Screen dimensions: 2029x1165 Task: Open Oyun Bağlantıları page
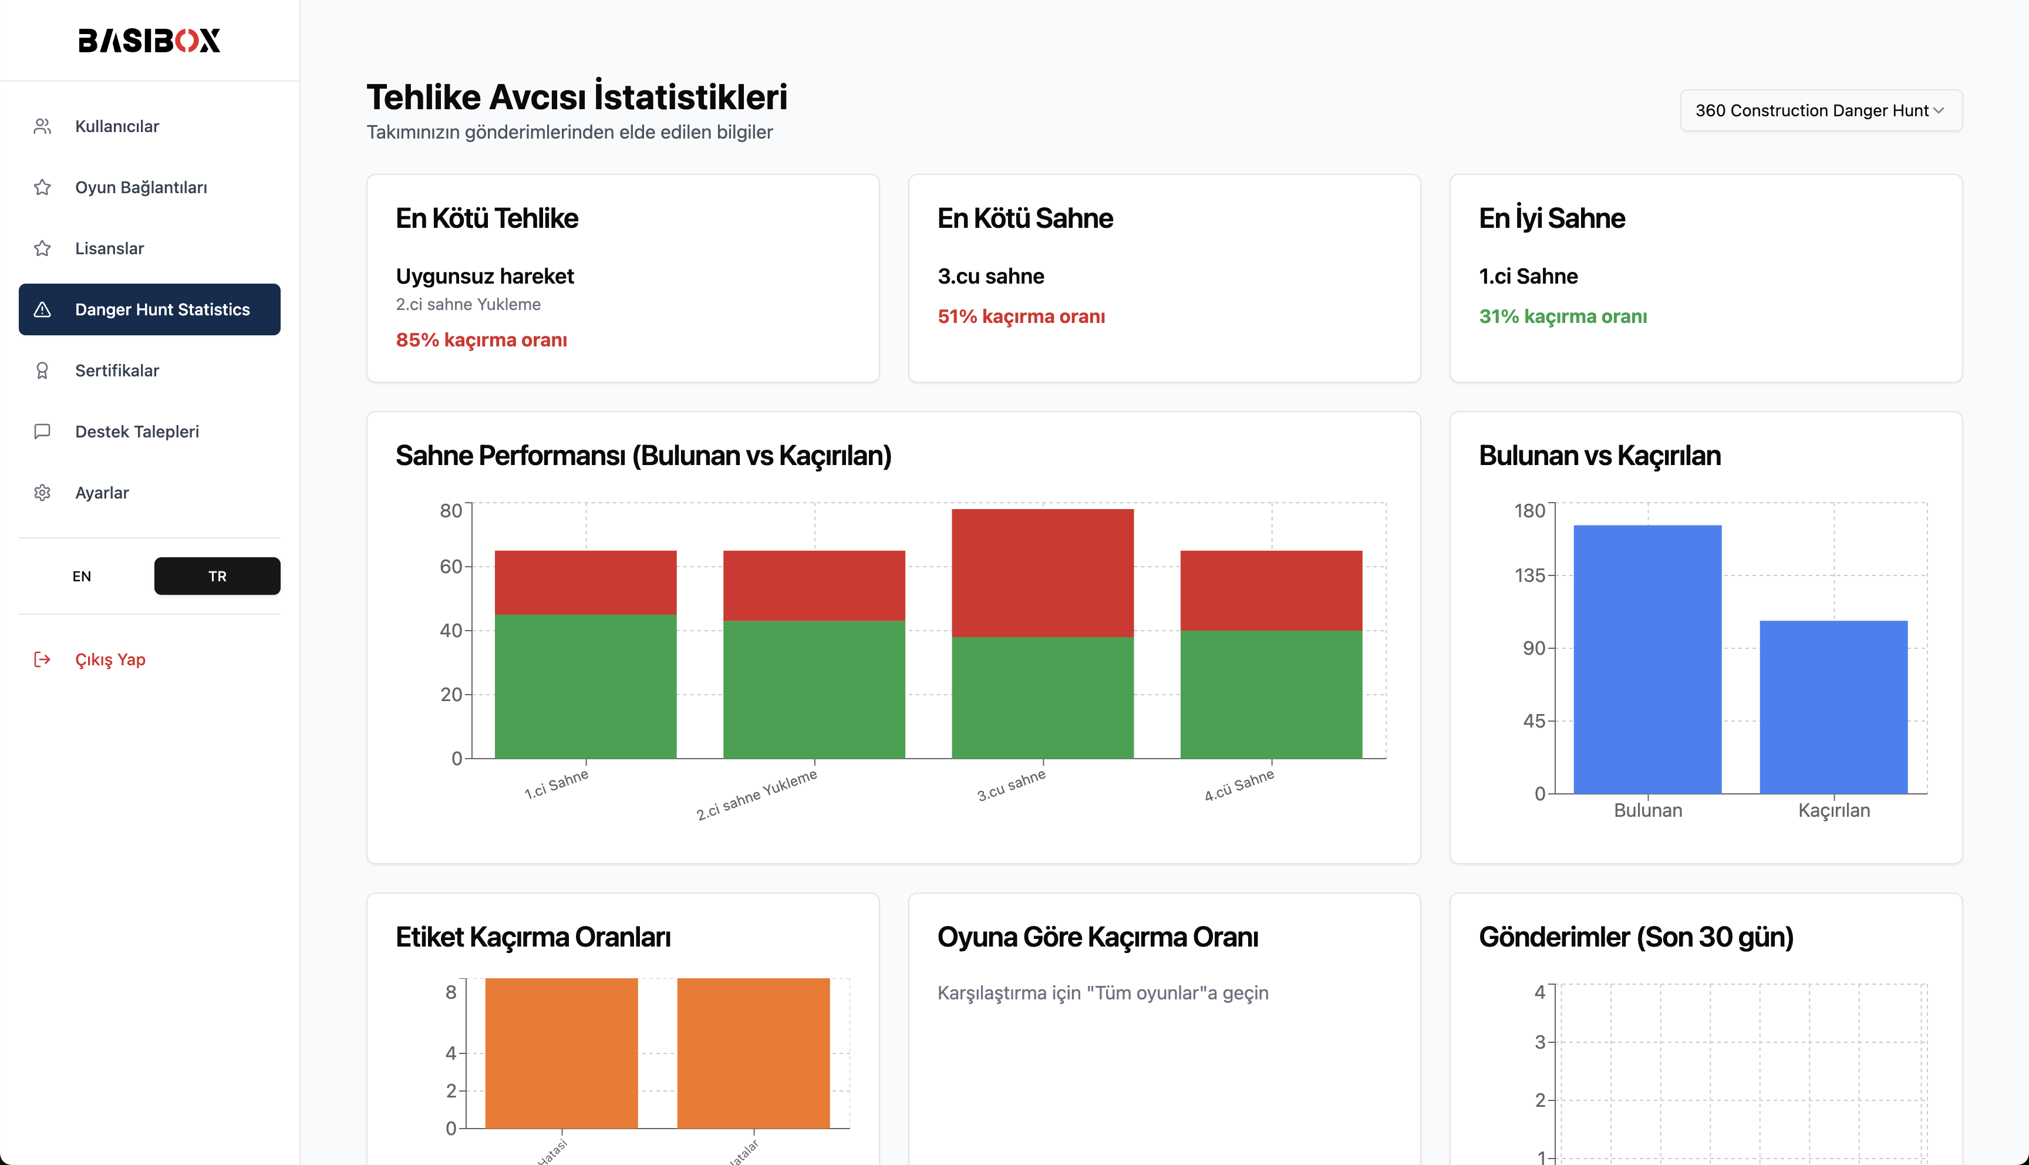click(x=141, y=186)
